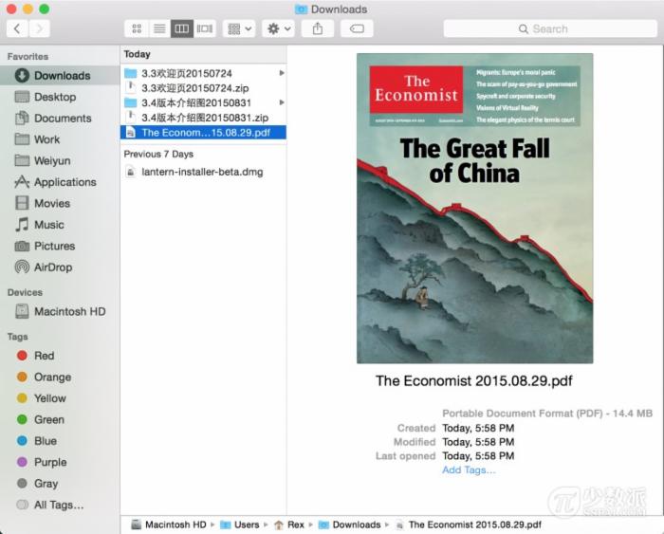664x534 pixels.
Task: Click the Downloads folder icon in title bar
Action: pos(301,9)
